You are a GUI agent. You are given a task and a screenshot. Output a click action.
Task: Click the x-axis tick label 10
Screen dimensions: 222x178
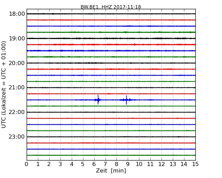click(139, 164)
